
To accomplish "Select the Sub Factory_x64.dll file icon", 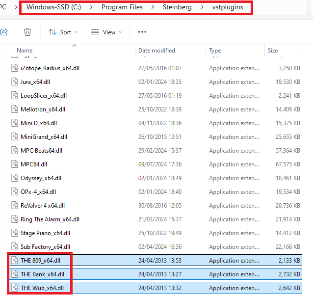I will pos(15,247).
